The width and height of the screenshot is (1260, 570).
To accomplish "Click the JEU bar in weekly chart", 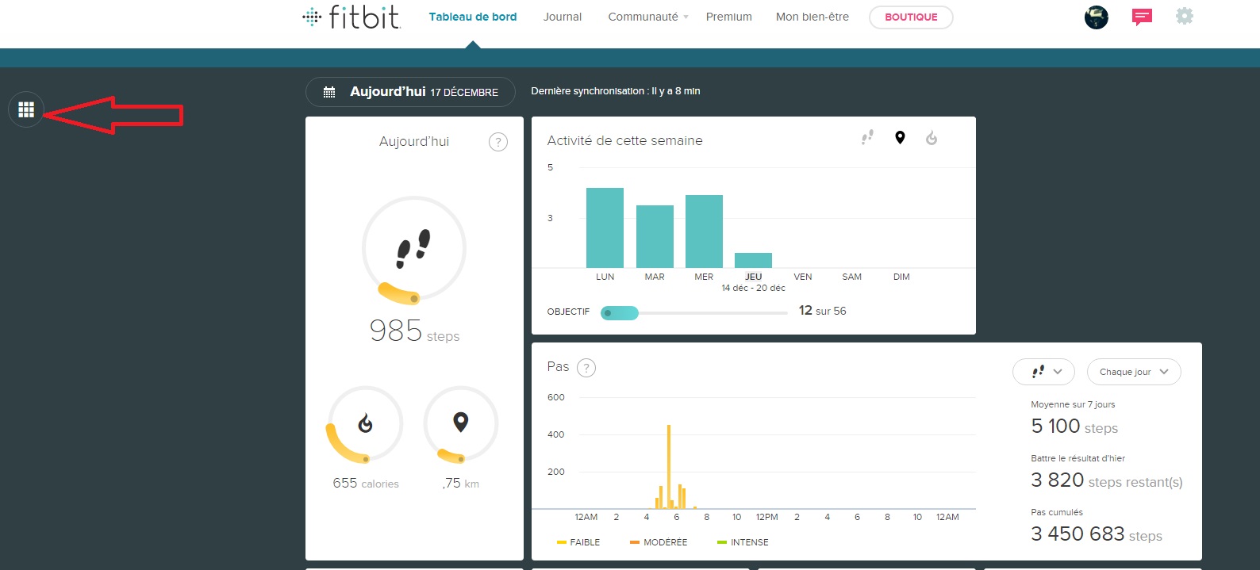I will pos(753,260).
